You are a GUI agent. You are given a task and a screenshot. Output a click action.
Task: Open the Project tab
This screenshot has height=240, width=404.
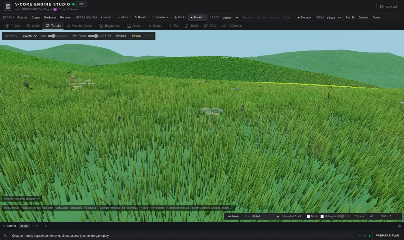13,26
